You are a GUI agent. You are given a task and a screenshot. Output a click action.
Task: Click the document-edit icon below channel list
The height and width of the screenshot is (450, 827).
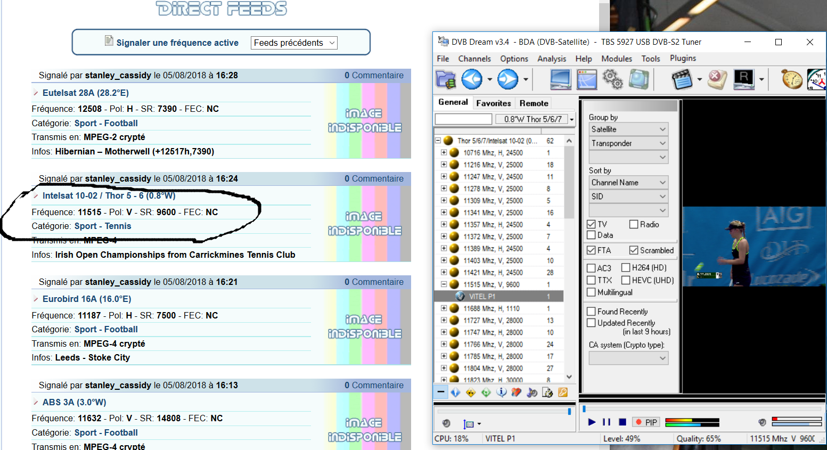(547, 392)
